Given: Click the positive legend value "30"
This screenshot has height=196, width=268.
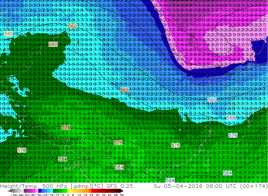Looking at the screenshot, I should click(x=98, y=195).
